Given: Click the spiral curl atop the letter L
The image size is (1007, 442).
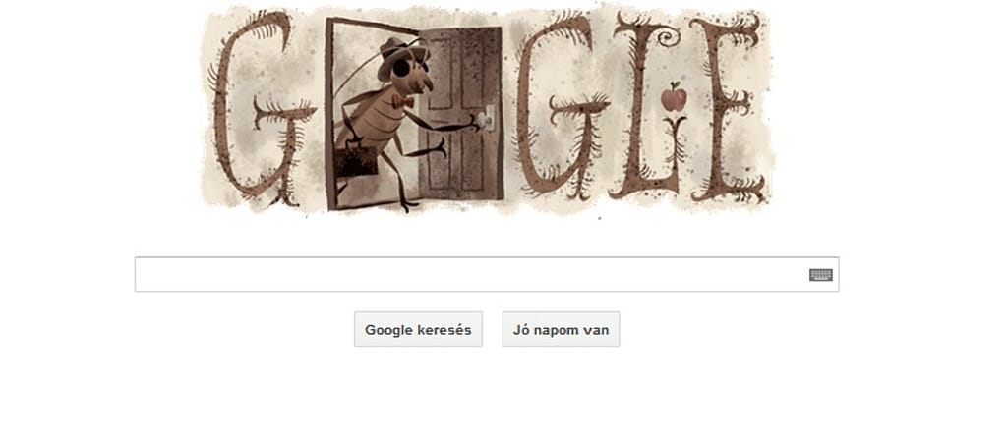Looking at the screenshot, I should point(666,37).
